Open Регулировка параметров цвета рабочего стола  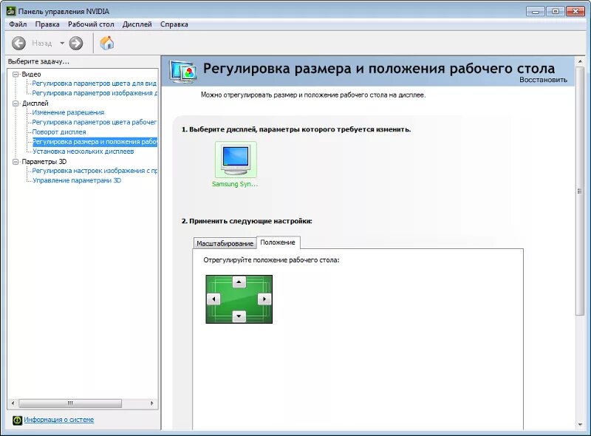[95, 122]
